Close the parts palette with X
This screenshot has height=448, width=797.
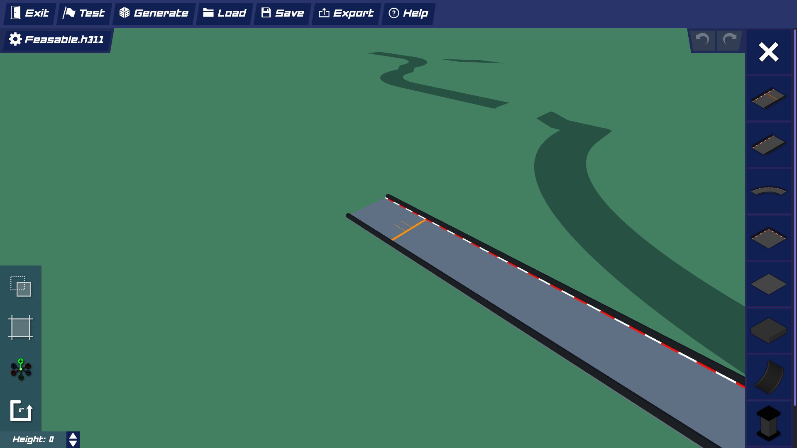point(768,52)
